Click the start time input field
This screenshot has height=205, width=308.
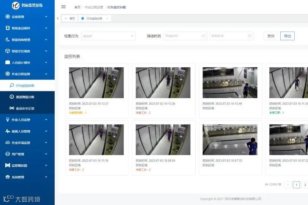pos(185,36)
